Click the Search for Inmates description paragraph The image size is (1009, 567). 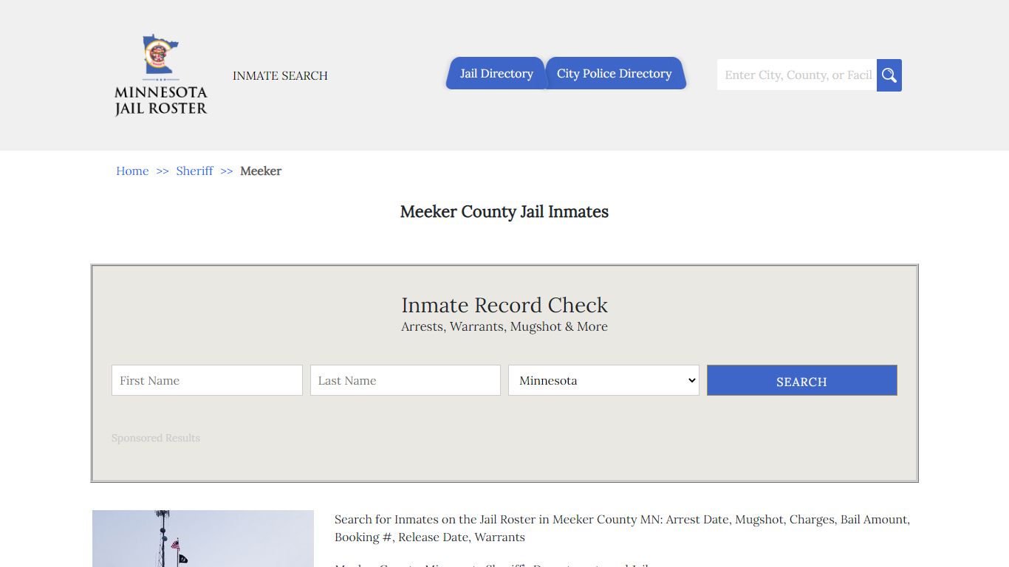point(622,528)
